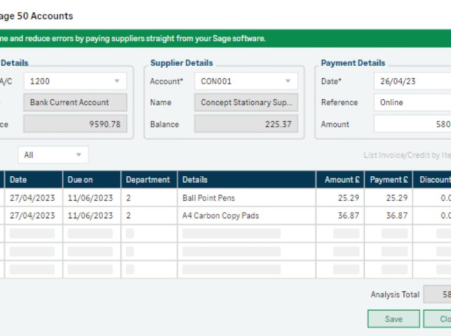Expand the All filter dropdown
This screenshot has height=336, width=451.
click(78, 154)
